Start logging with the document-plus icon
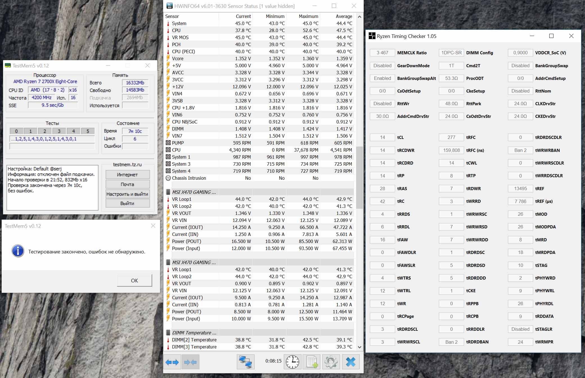 pyautogui.click(x=312, y=362)
